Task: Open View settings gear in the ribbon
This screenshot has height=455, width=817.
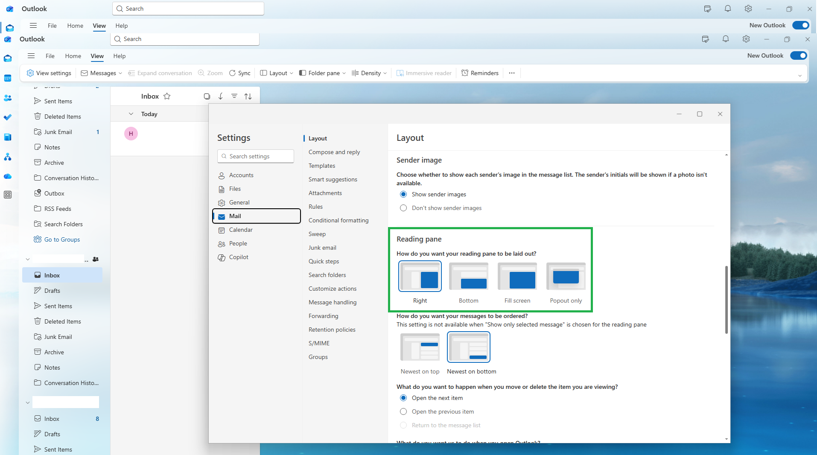Action: [x=49, y=73]
